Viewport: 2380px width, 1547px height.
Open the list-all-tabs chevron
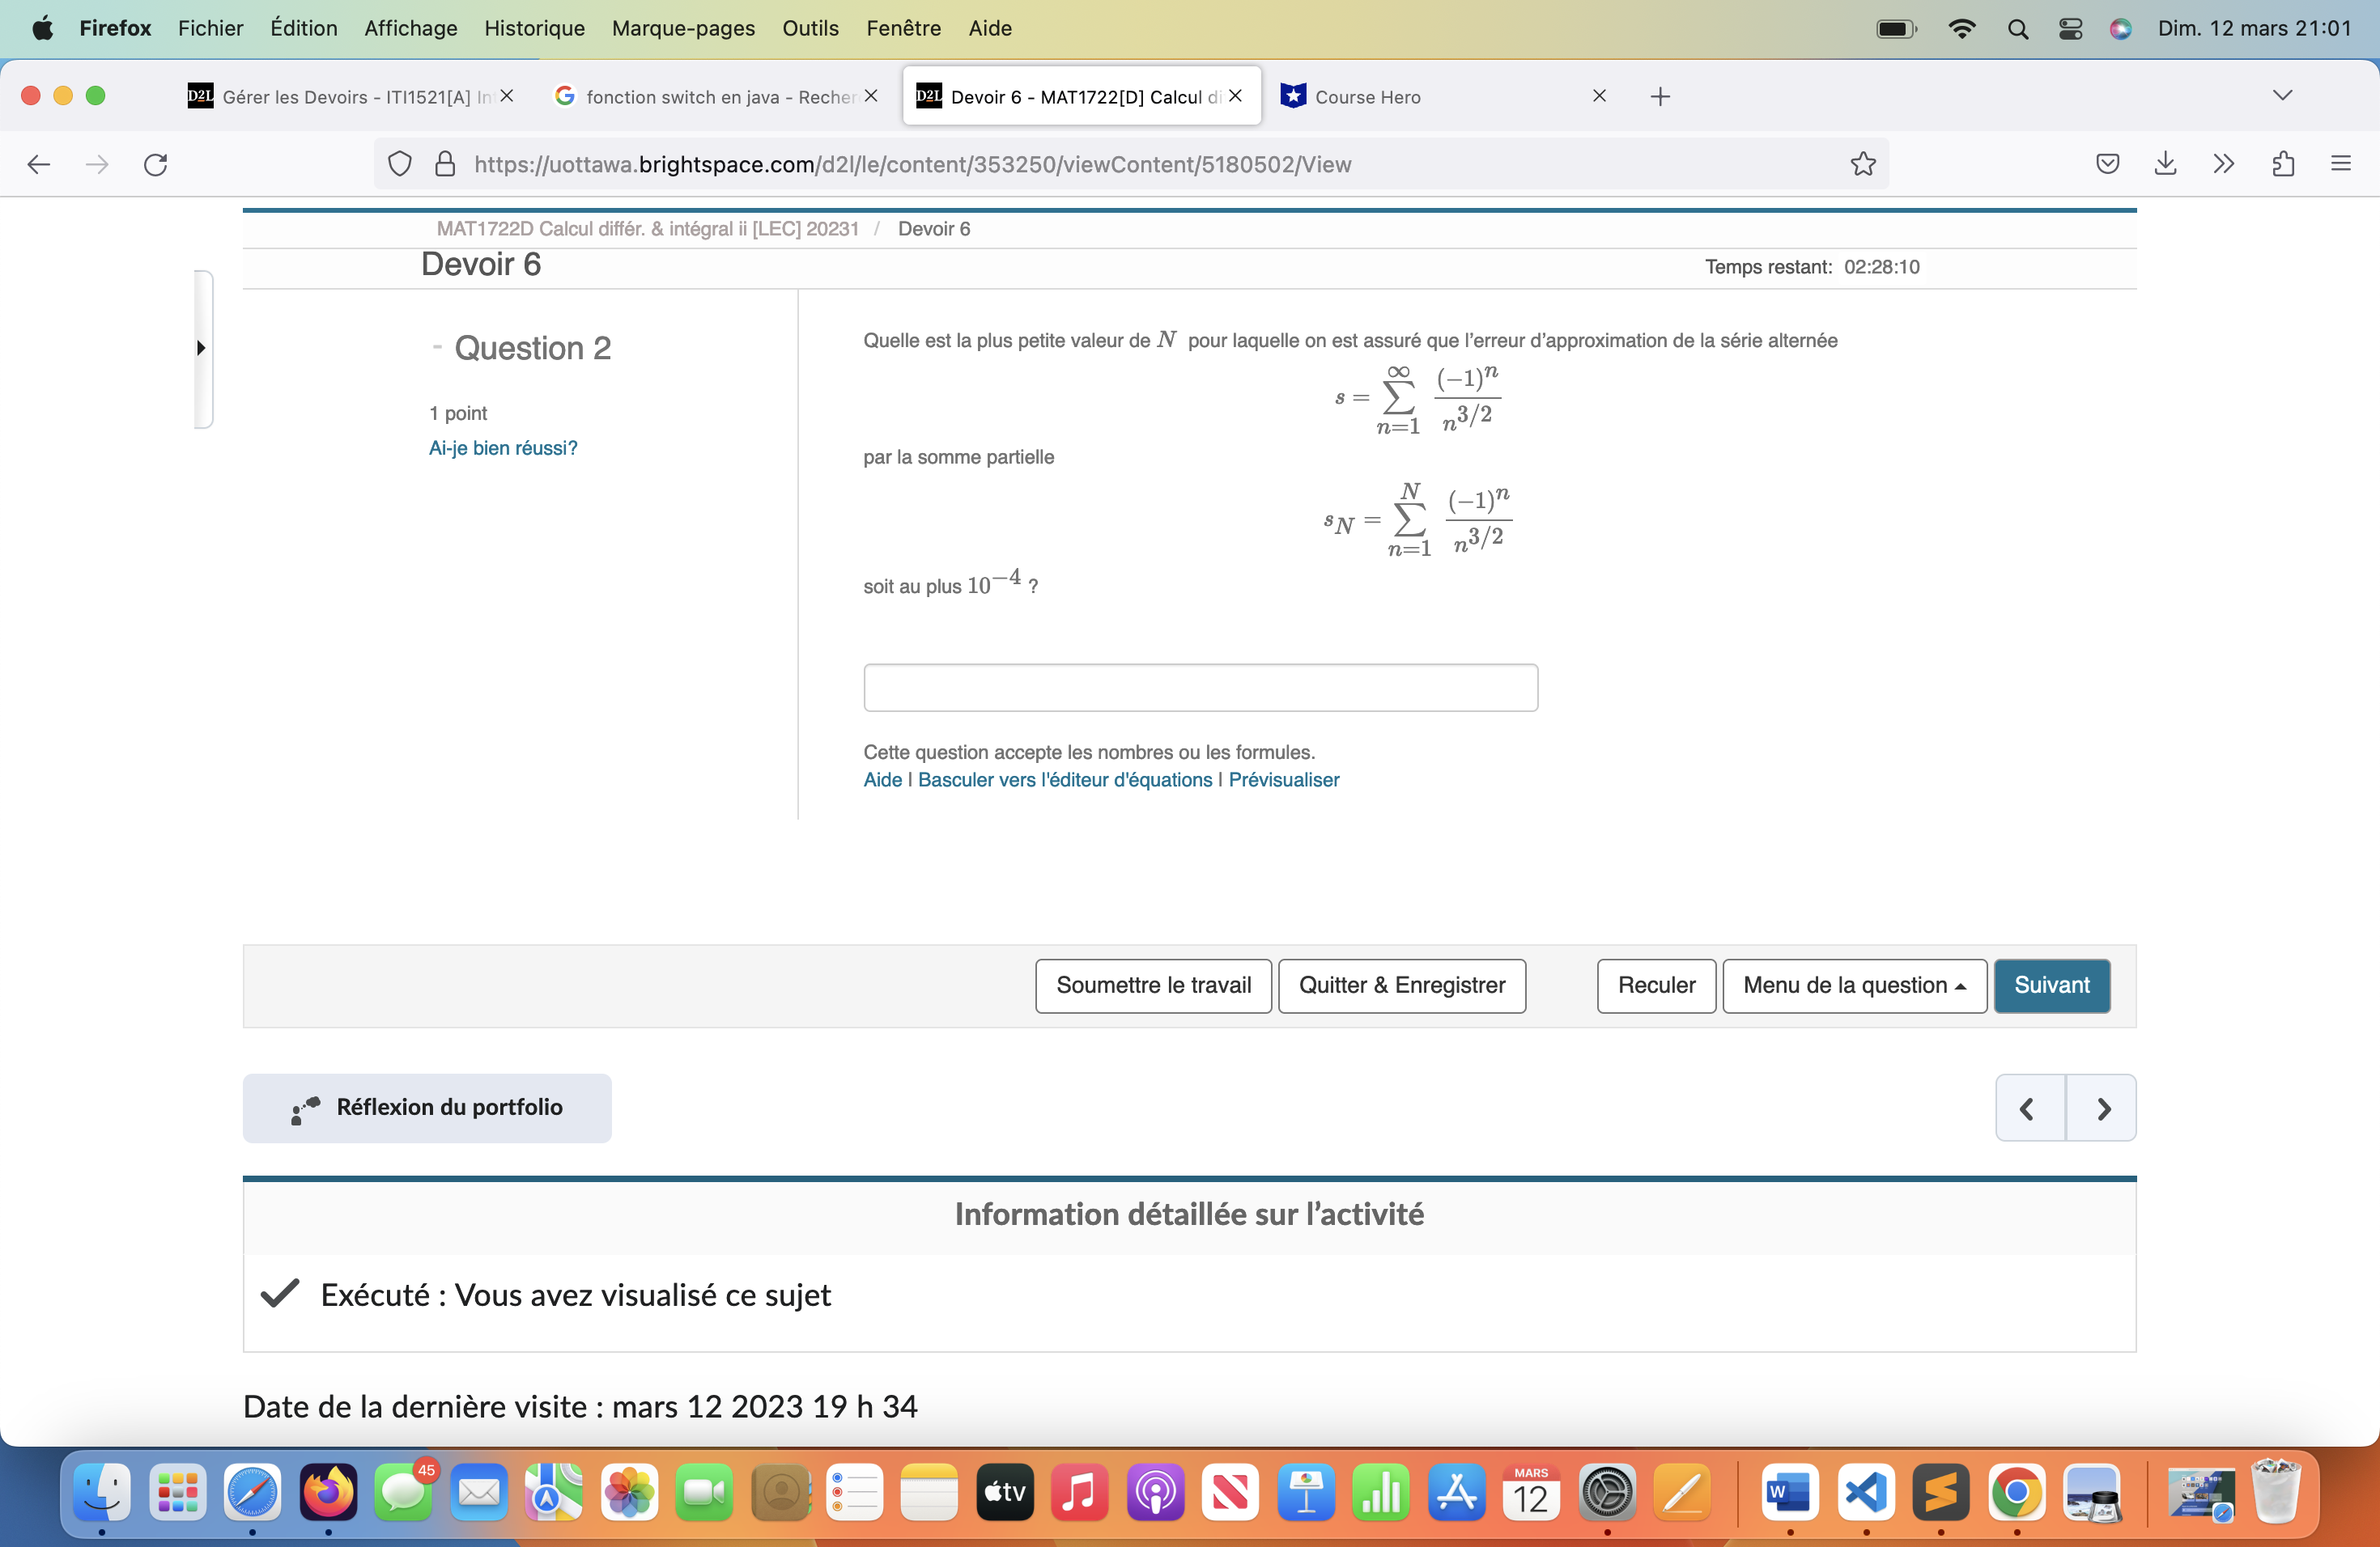2281,95
